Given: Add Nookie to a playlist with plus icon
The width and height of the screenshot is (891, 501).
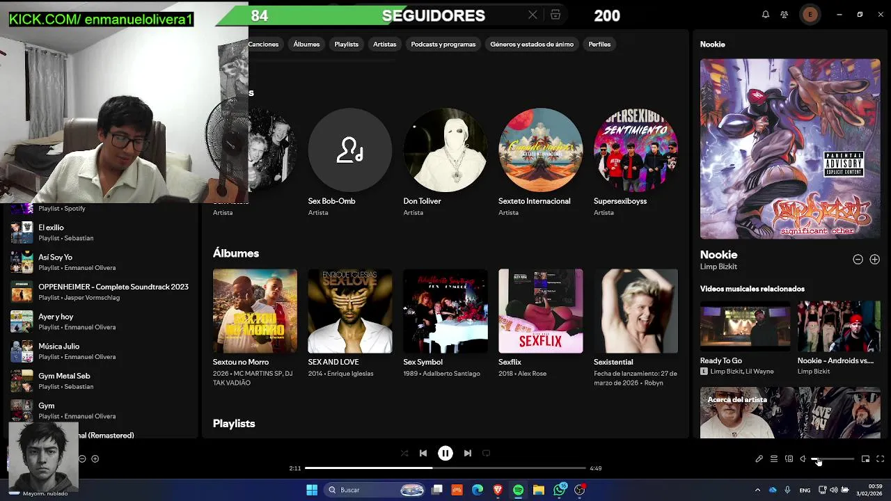Looking at the screenshot, I should (x=874, y=260).
